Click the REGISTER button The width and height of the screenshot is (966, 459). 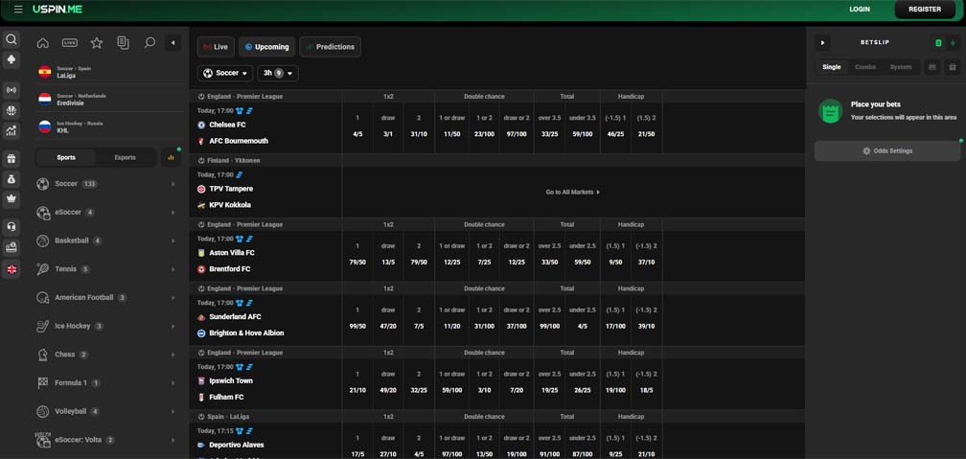[x=925, y=10]
